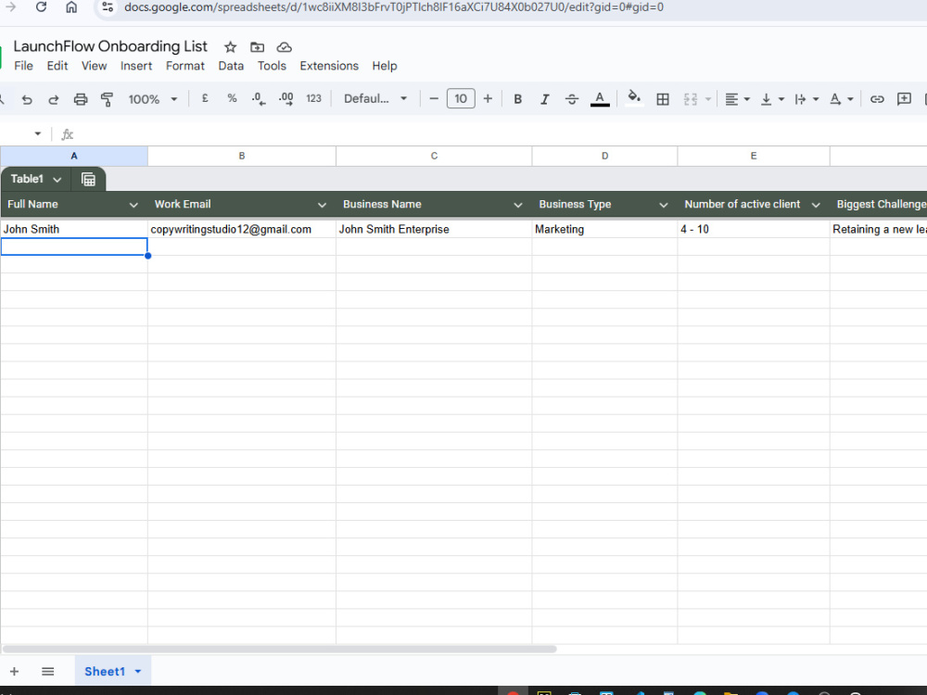This screenshot has height=695, width=927.
Task: Select the John Smith Enterprise cell
Action: pos(434,229)
